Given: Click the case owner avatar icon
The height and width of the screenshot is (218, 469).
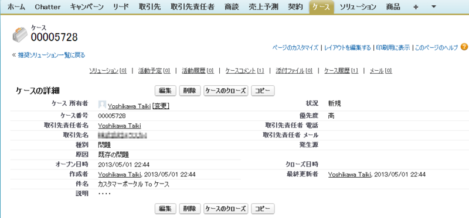Looking at the screenshot, I should [102, 105].
